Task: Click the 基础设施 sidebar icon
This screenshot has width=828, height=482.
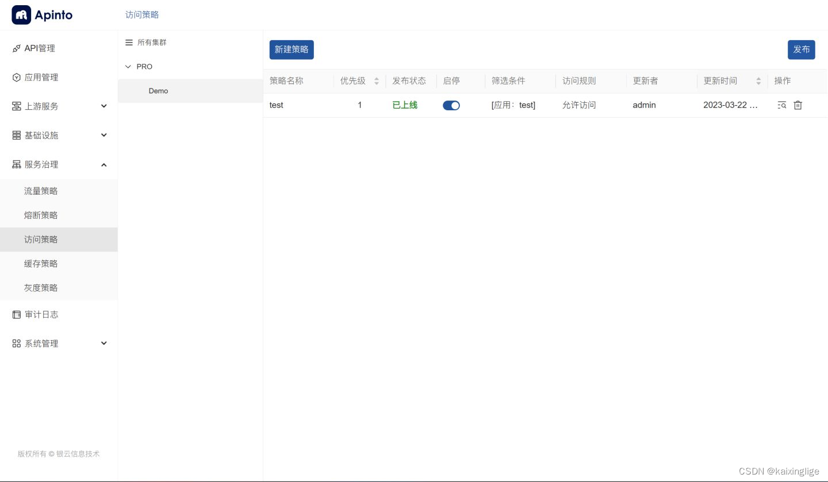Action: [x=16, y=136]
